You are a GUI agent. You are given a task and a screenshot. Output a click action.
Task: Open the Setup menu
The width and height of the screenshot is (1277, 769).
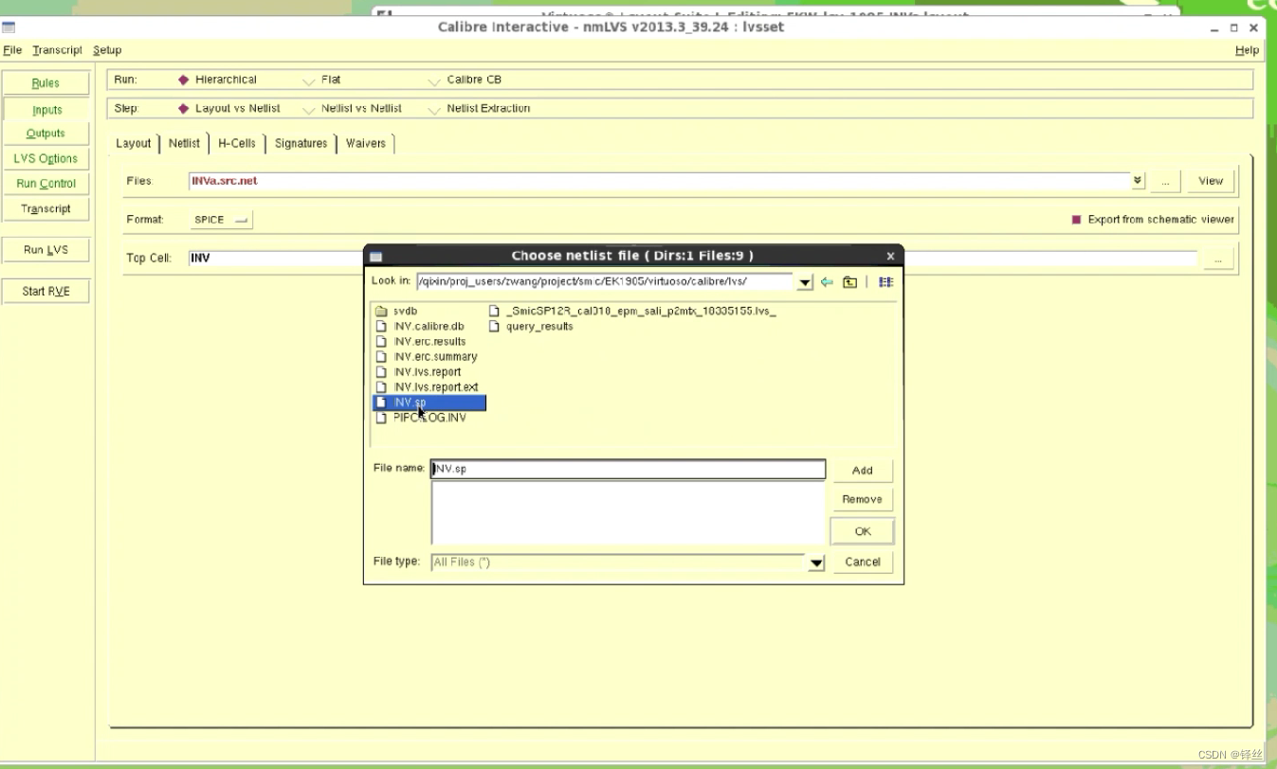[x=107, y=50]
